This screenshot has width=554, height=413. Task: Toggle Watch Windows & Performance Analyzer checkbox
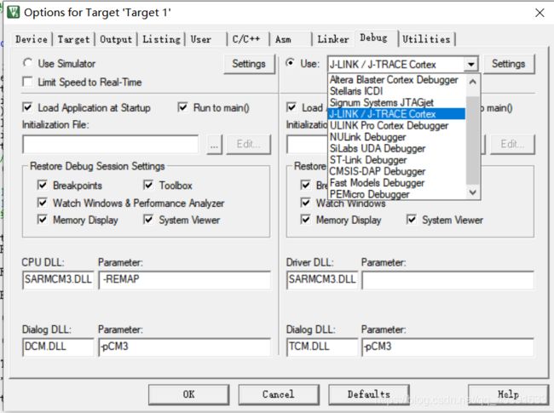coord(42,203)
